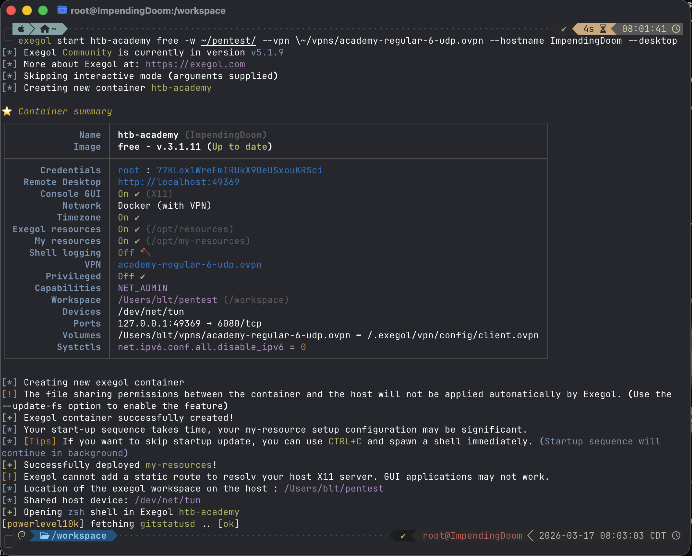Click the open folder icon before /workspace
Image resolution: width=692 pixels, height=556 pixels.
[x=45, y=536]
